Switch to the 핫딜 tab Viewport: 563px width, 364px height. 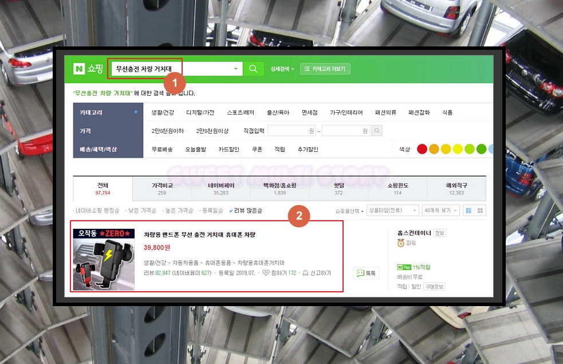pos(338,189)
